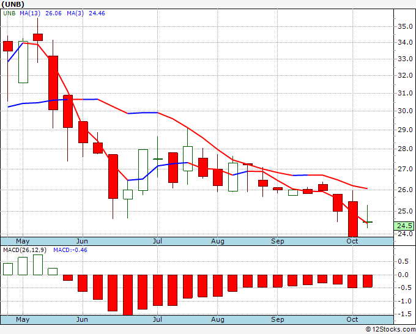Click the Oct label on price chart axis

pyautogui.click(x=352, y=241)
